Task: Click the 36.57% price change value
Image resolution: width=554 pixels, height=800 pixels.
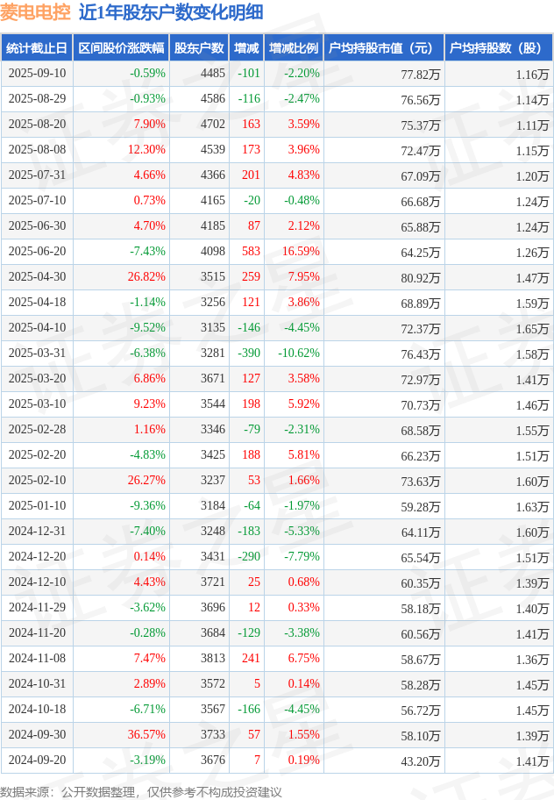Action: tap(146, 735)
